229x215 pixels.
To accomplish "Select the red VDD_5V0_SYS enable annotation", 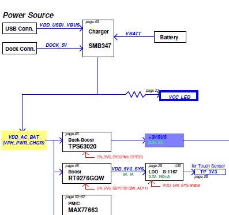I will click(x=181, y=186).
